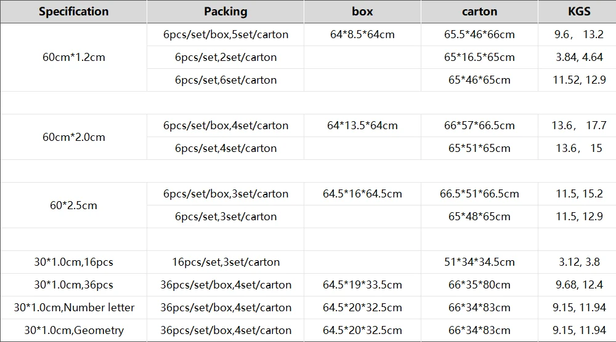Select the 51*34*34.5cm carton cell
616x342 pixels.
click(479, 262)
